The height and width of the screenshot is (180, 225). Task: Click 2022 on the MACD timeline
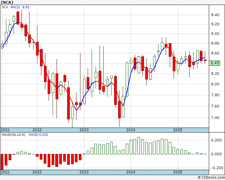tap(37, 172)
